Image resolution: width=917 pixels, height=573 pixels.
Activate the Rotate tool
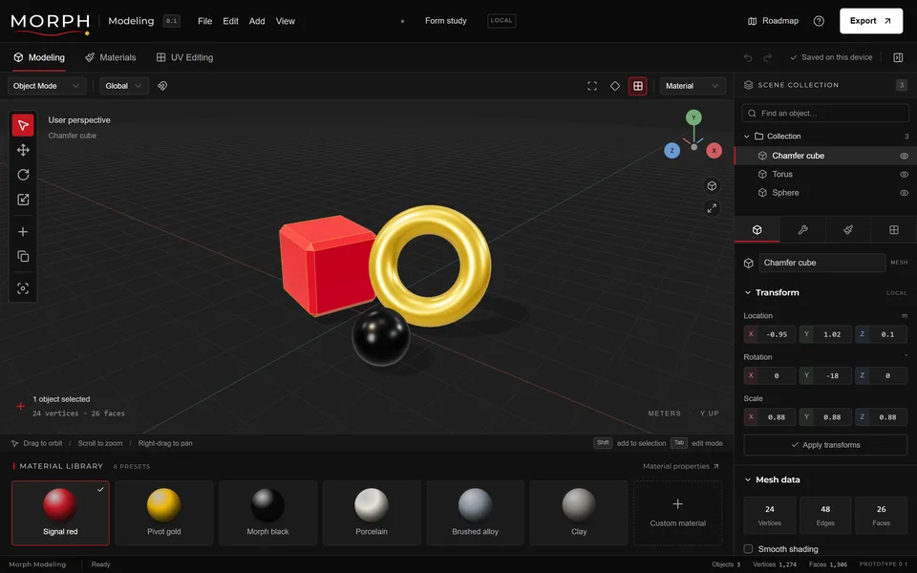(23, 175)
